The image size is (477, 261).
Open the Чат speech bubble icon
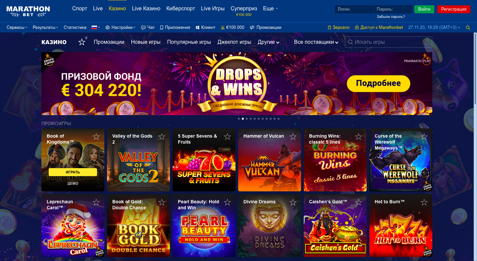tap(143, 28)
